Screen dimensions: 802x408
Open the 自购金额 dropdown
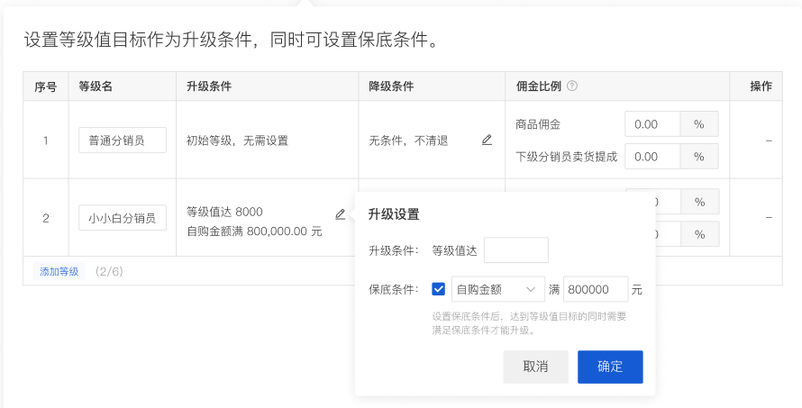(497, 289)
